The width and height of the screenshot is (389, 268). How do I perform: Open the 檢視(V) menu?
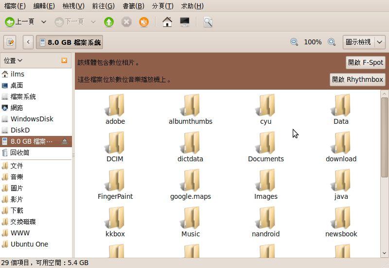click(x=73, y=6)
